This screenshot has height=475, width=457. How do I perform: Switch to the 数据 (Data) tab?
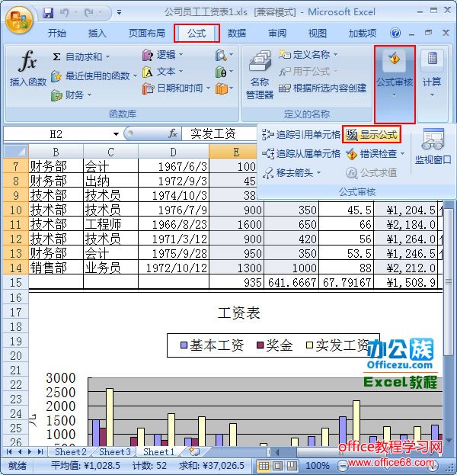[237, 33]
